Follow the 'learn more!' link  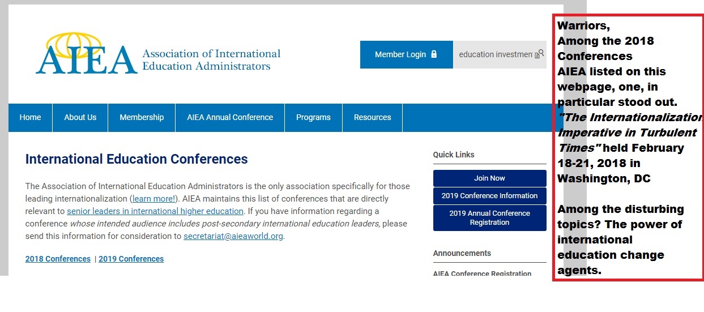point(154,199)
